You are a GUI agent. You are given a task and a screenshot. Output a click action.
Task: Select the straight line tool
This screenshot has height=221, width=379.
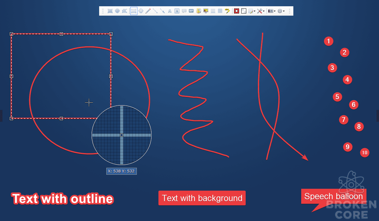click(x=155, y=11)
